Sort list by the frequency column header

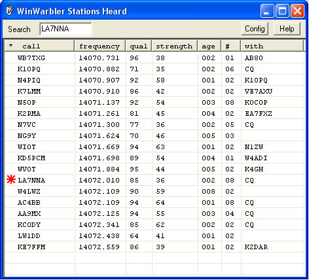pos(100,46)
